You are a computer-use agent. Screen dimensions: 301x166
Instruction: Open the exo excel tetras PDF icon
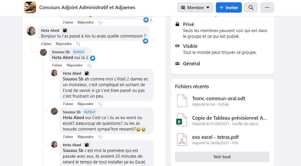[x=182, y=139]
